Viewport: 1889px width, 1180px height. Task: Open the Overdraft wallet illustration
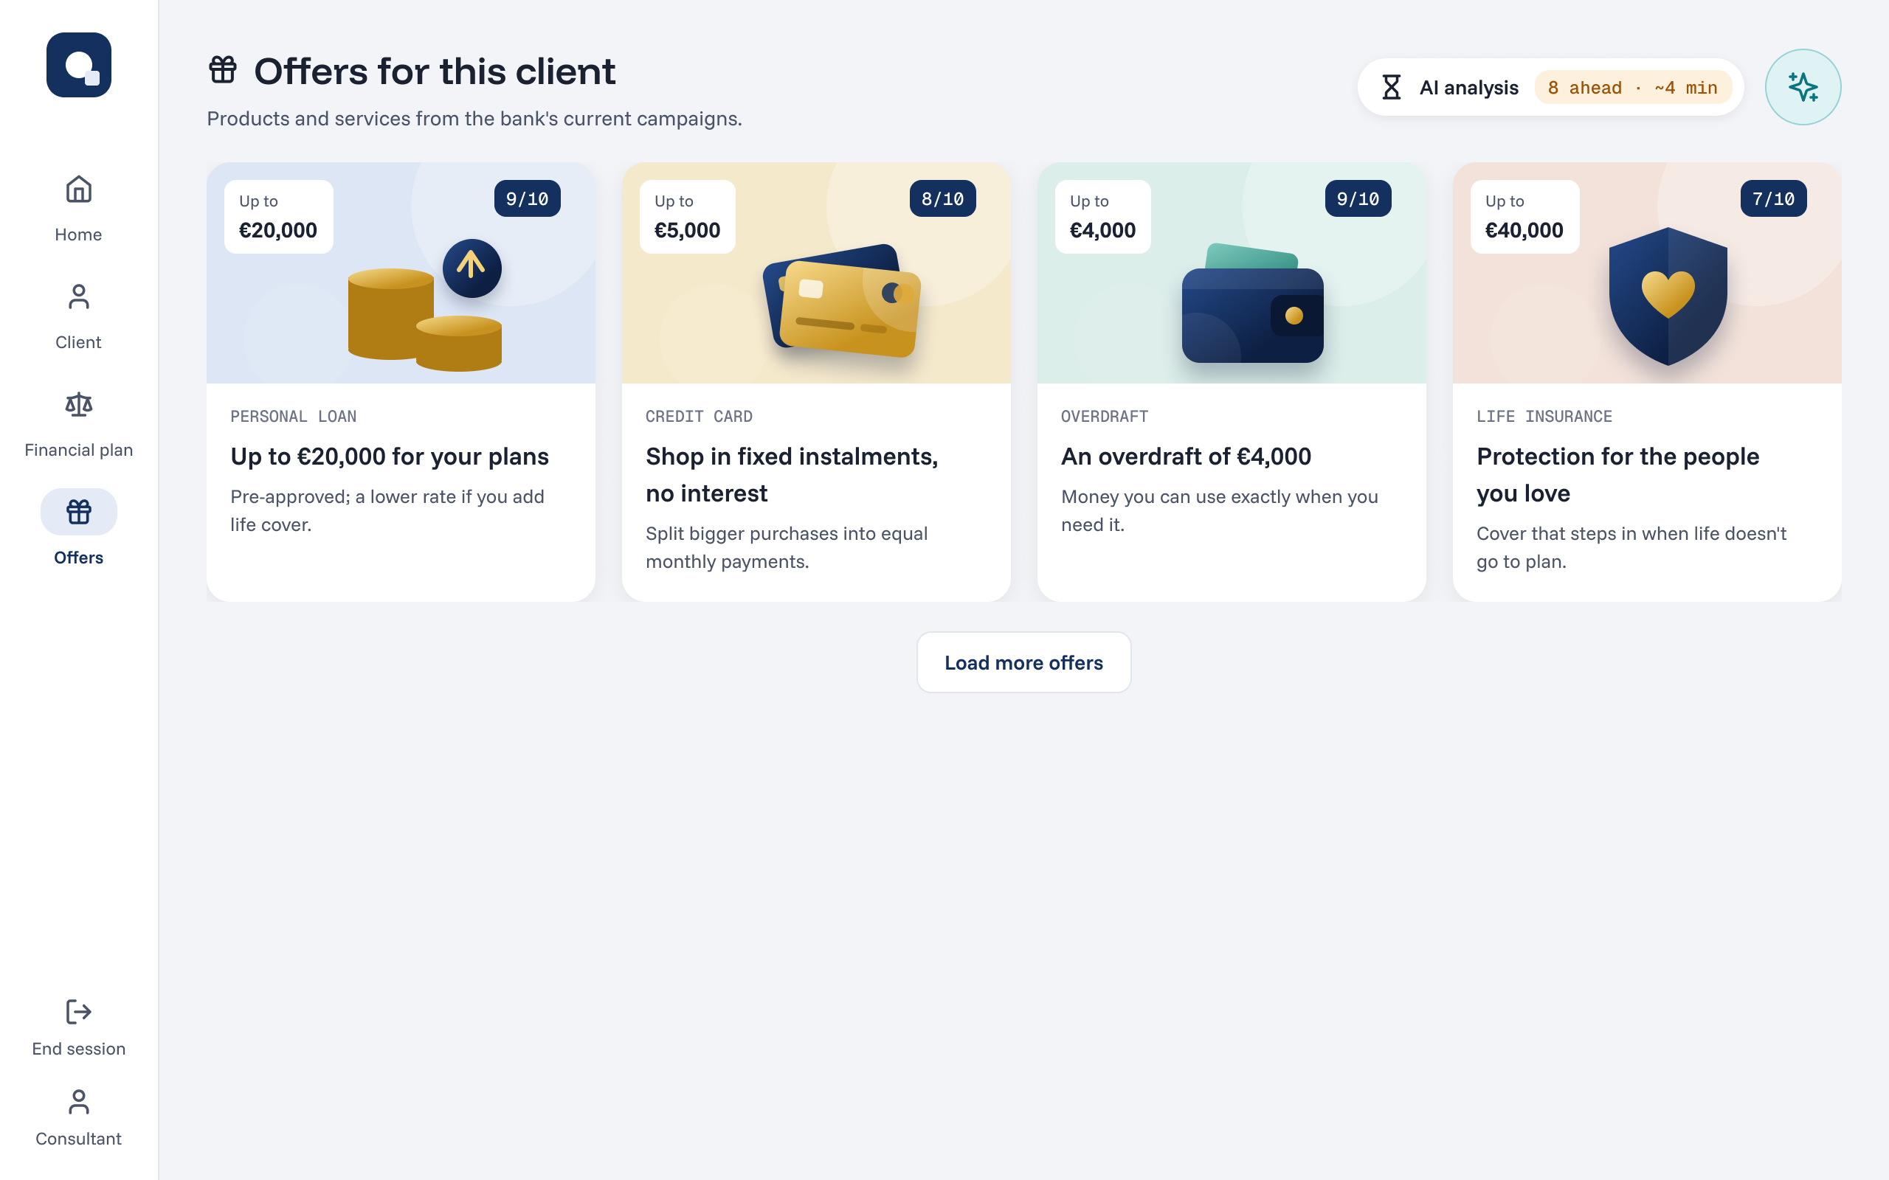click(1253, 303)
